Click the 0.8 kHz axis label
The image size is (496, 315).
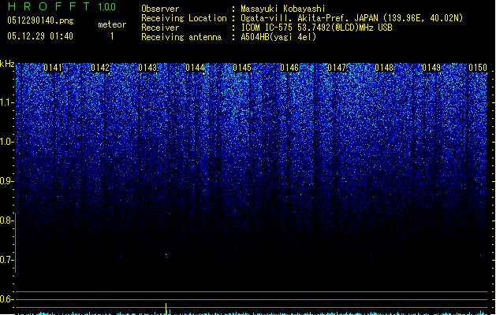pos(7,220)
